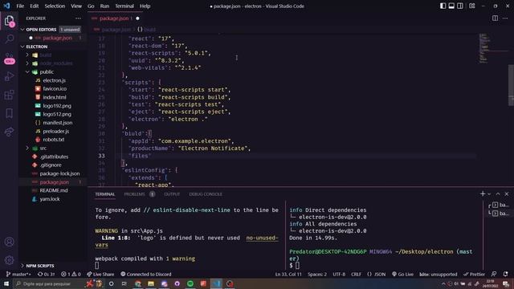
Task: Open the Manage gear icon
Action: tap(9, 260)
